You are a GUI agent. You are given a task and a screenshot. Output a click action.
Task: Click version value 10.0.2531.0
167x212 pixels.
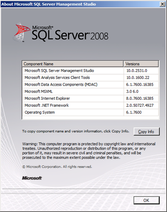tap(137, 71)
